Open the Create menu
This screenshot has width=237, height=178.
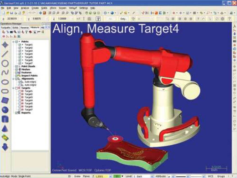[35, 8]
